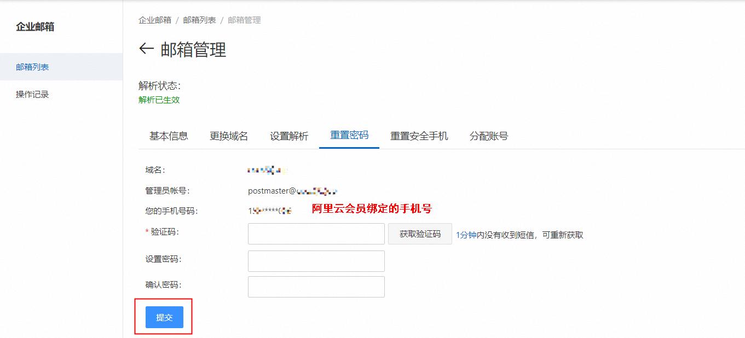Switch to the 重置密码 tab
This screenshot has height=338, width=745.
click(x=349, y=136)
